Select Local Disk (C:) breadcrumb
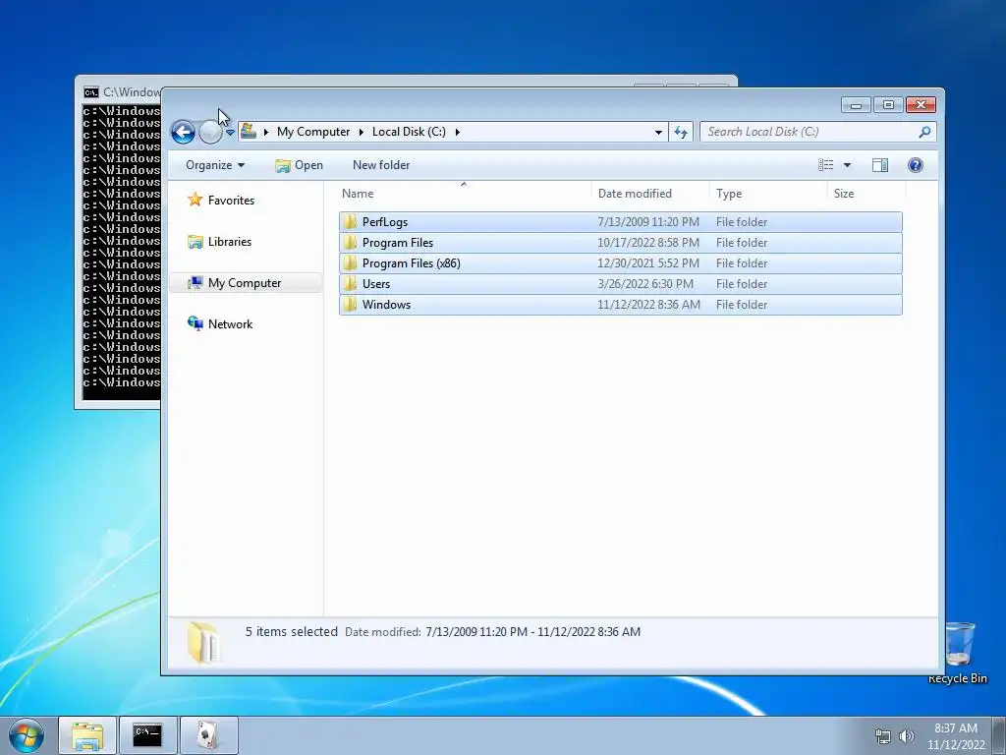1006x755 pixels. coord(409,132)
